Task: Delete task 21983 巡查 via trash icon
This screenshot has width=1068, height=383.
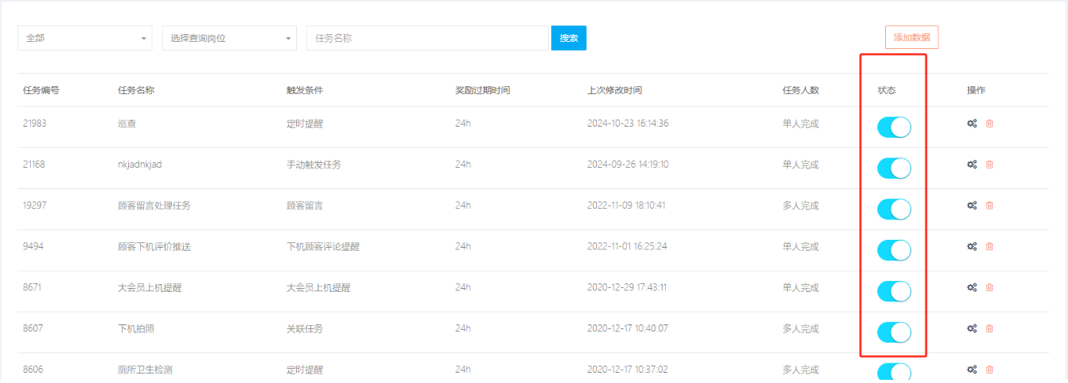Action: (x=990, y=123)
